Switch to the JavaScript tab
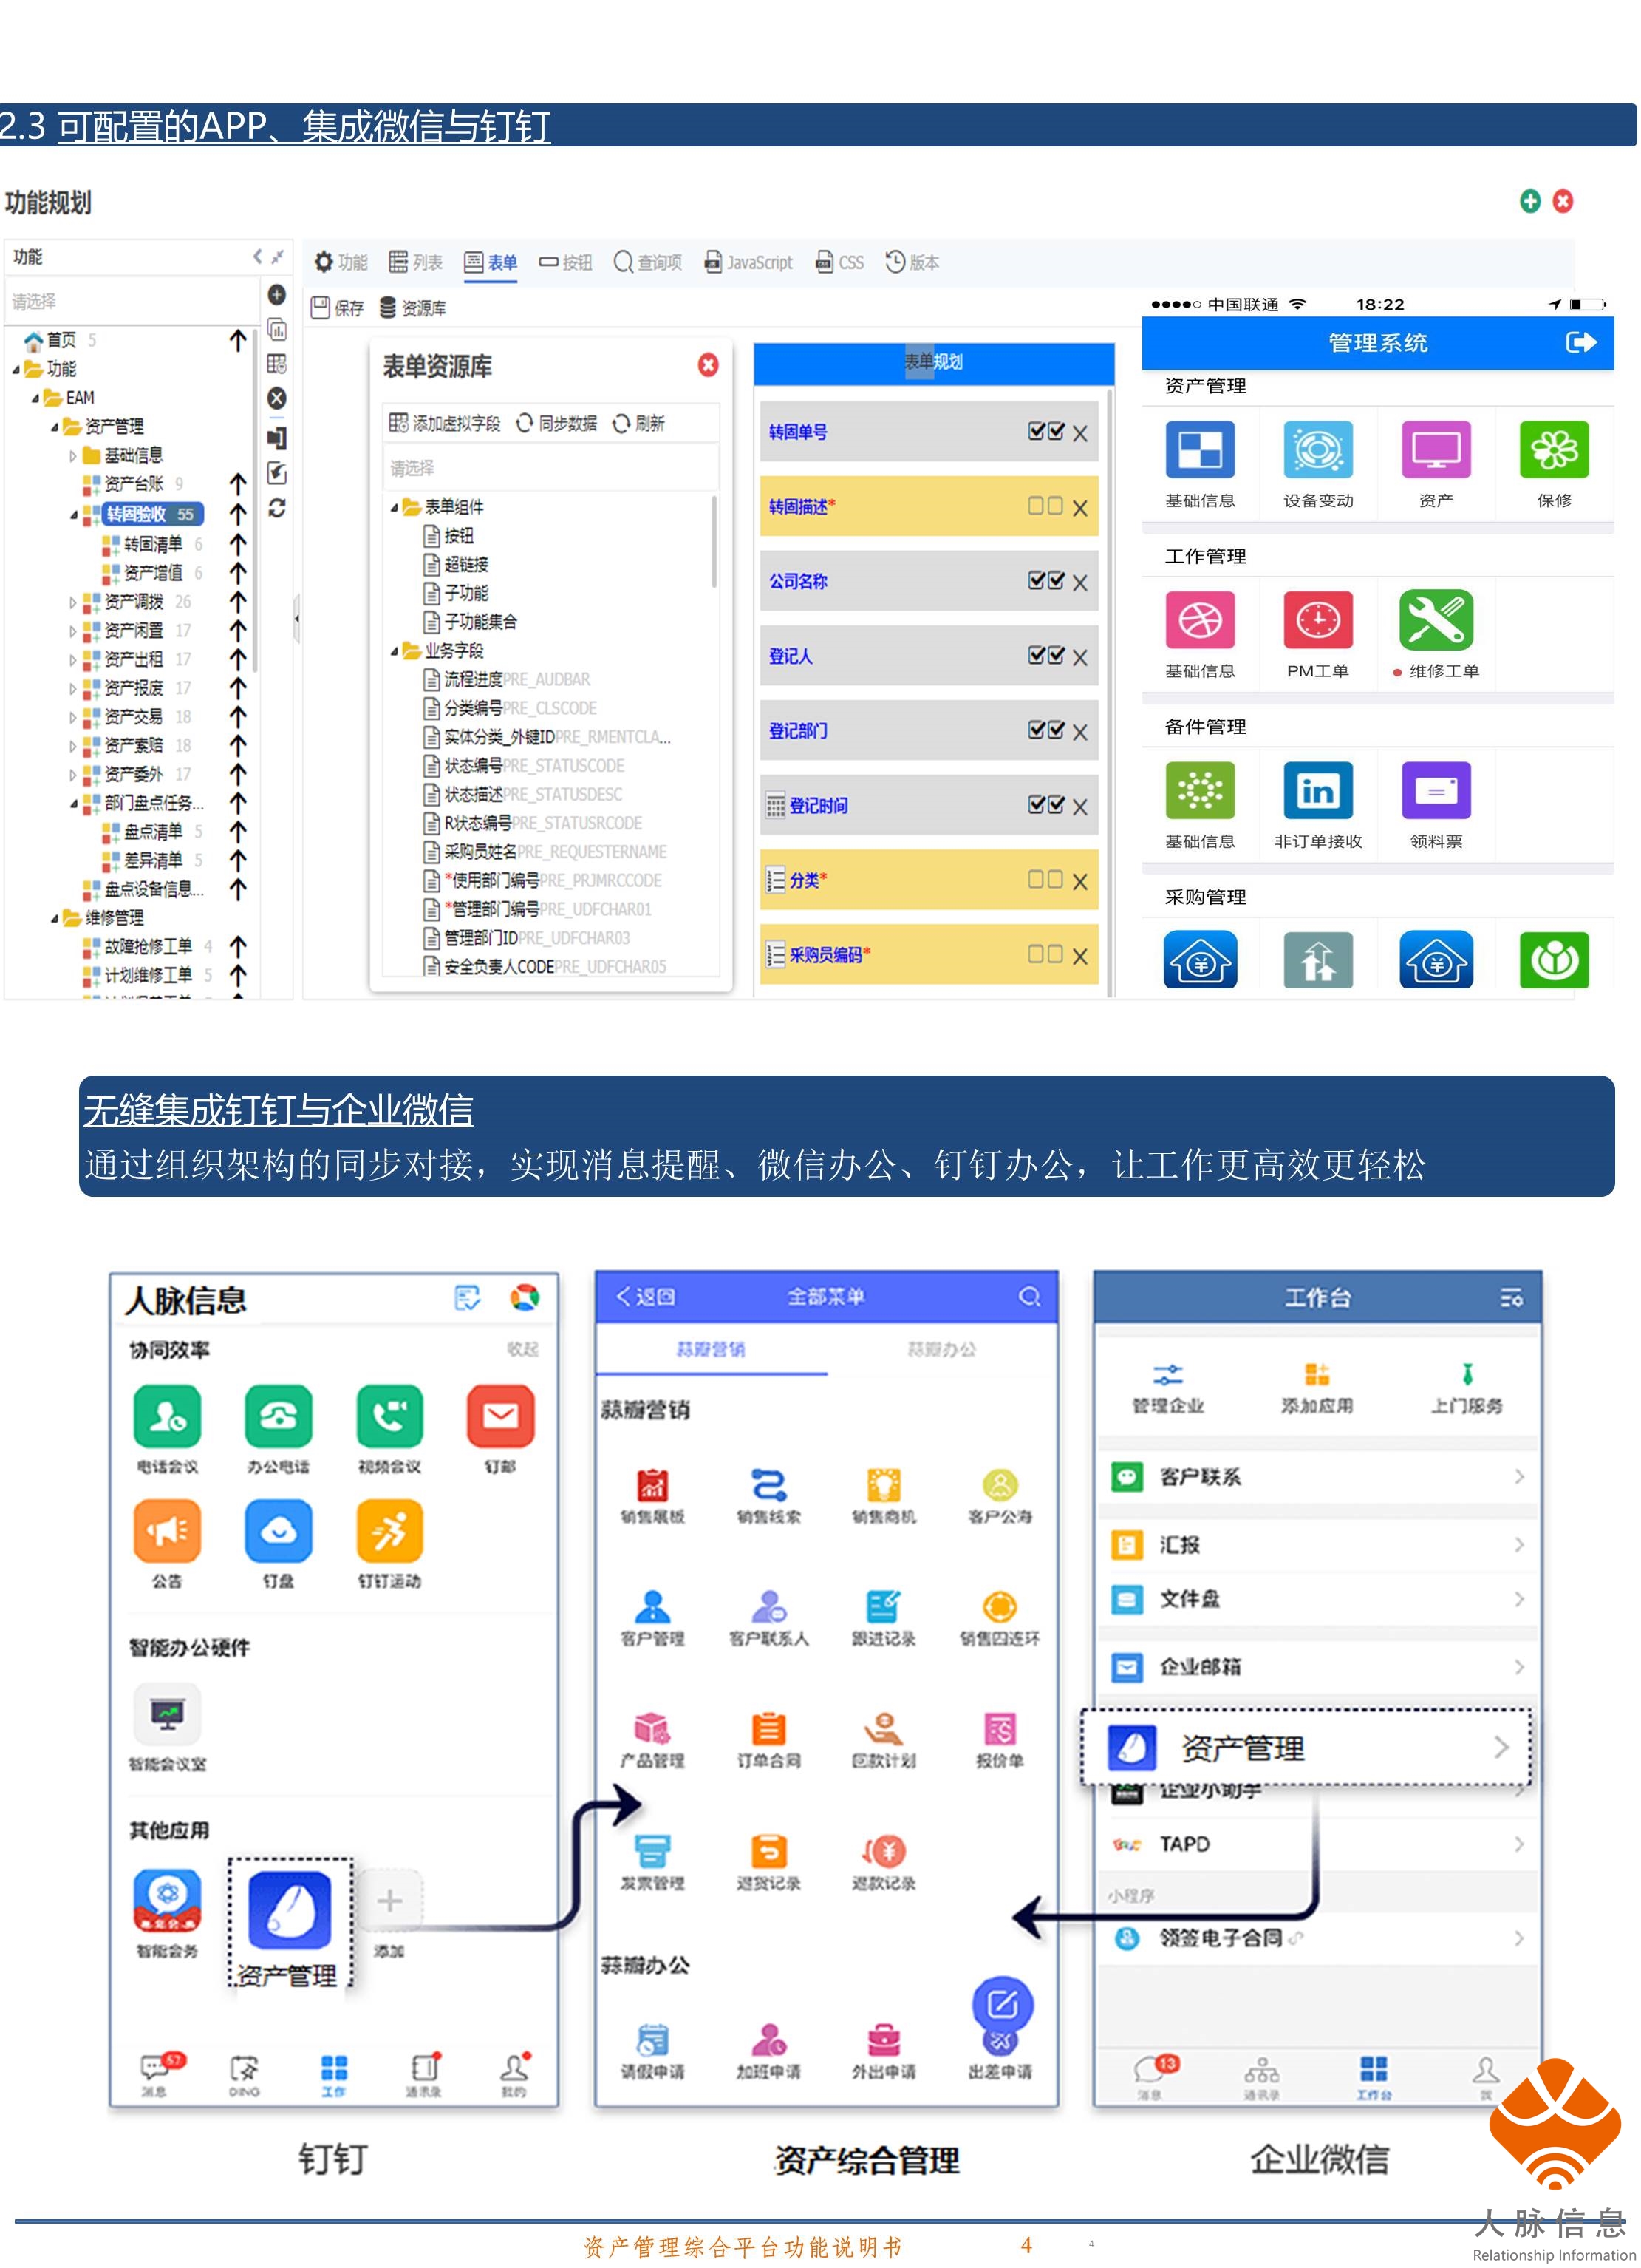The width and height of the screenshot is (1641, 2268). 748,262
